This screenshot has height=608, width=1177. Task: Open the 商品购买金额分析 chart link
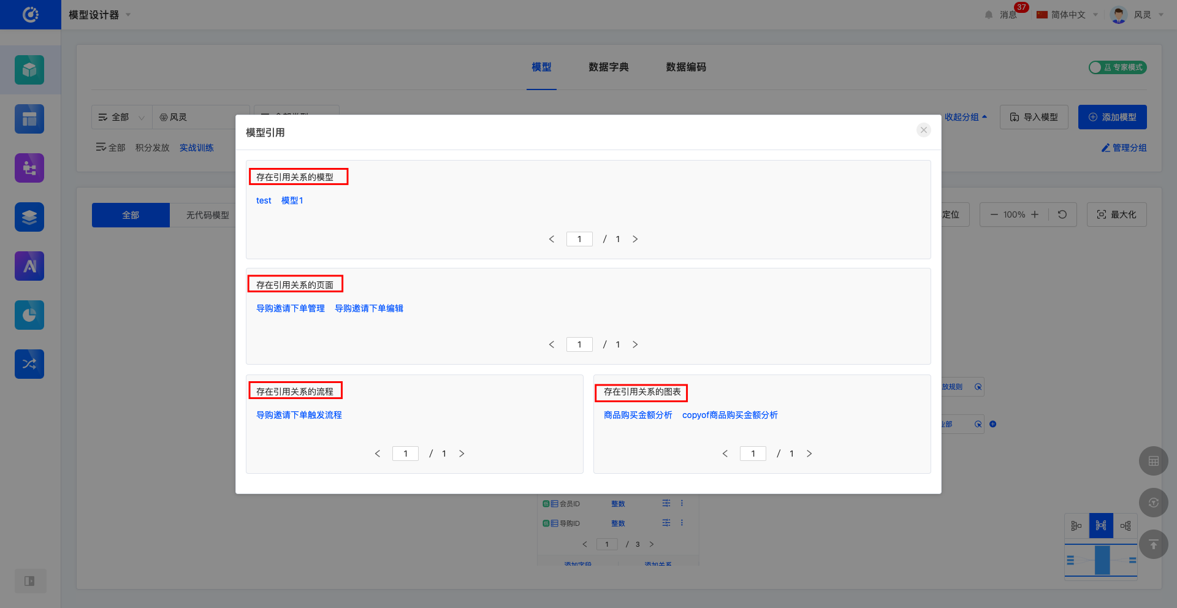[x=638, y=415]
